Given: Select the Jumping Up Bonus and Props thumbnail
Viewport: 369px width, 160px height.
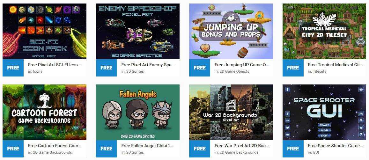Looking at the screenshot, I should click(x=231, y=31).
